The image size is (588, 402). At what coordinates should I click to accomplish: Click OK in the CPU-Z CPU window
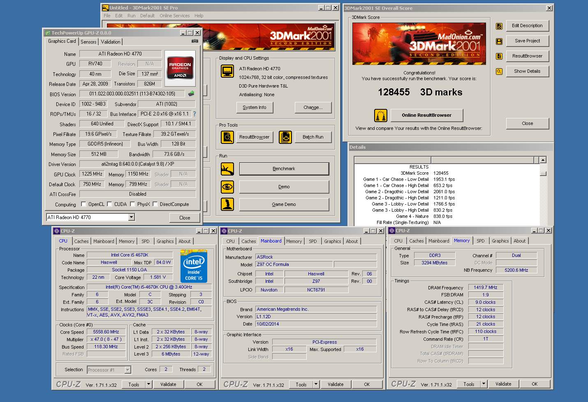tap(200, 384)
